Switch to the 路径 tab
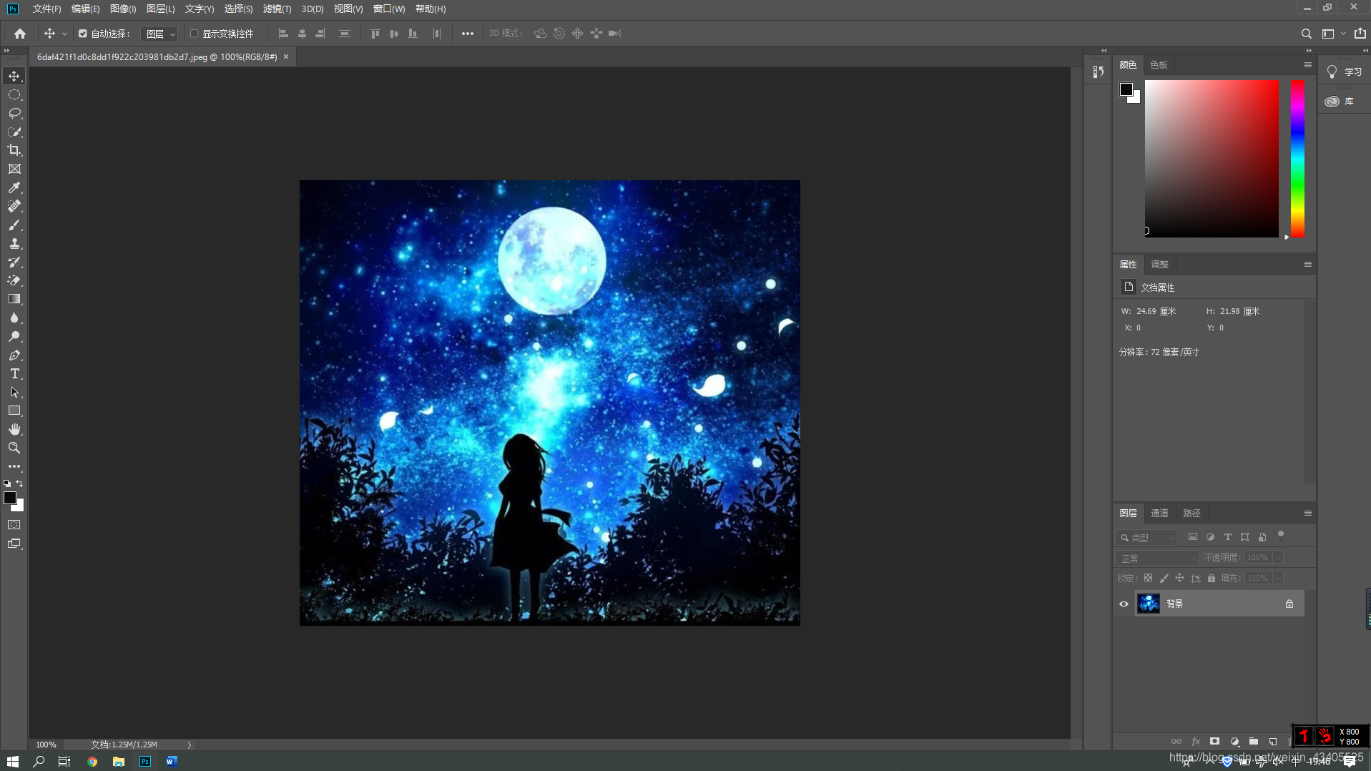 [x=1191, y=514]
